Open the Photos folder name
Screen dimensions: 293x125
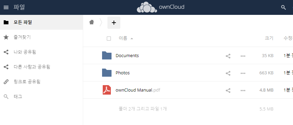[123, 73]
